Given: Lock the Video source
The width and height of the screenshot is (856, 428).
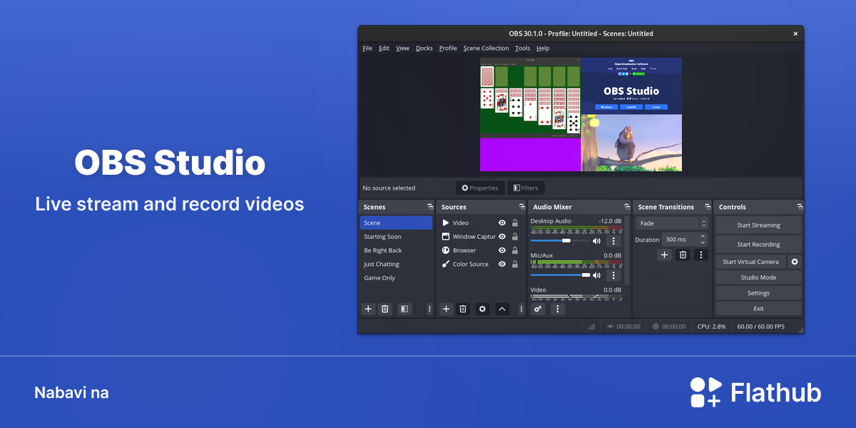Looking at the screenshot, I should click(515, 223).
